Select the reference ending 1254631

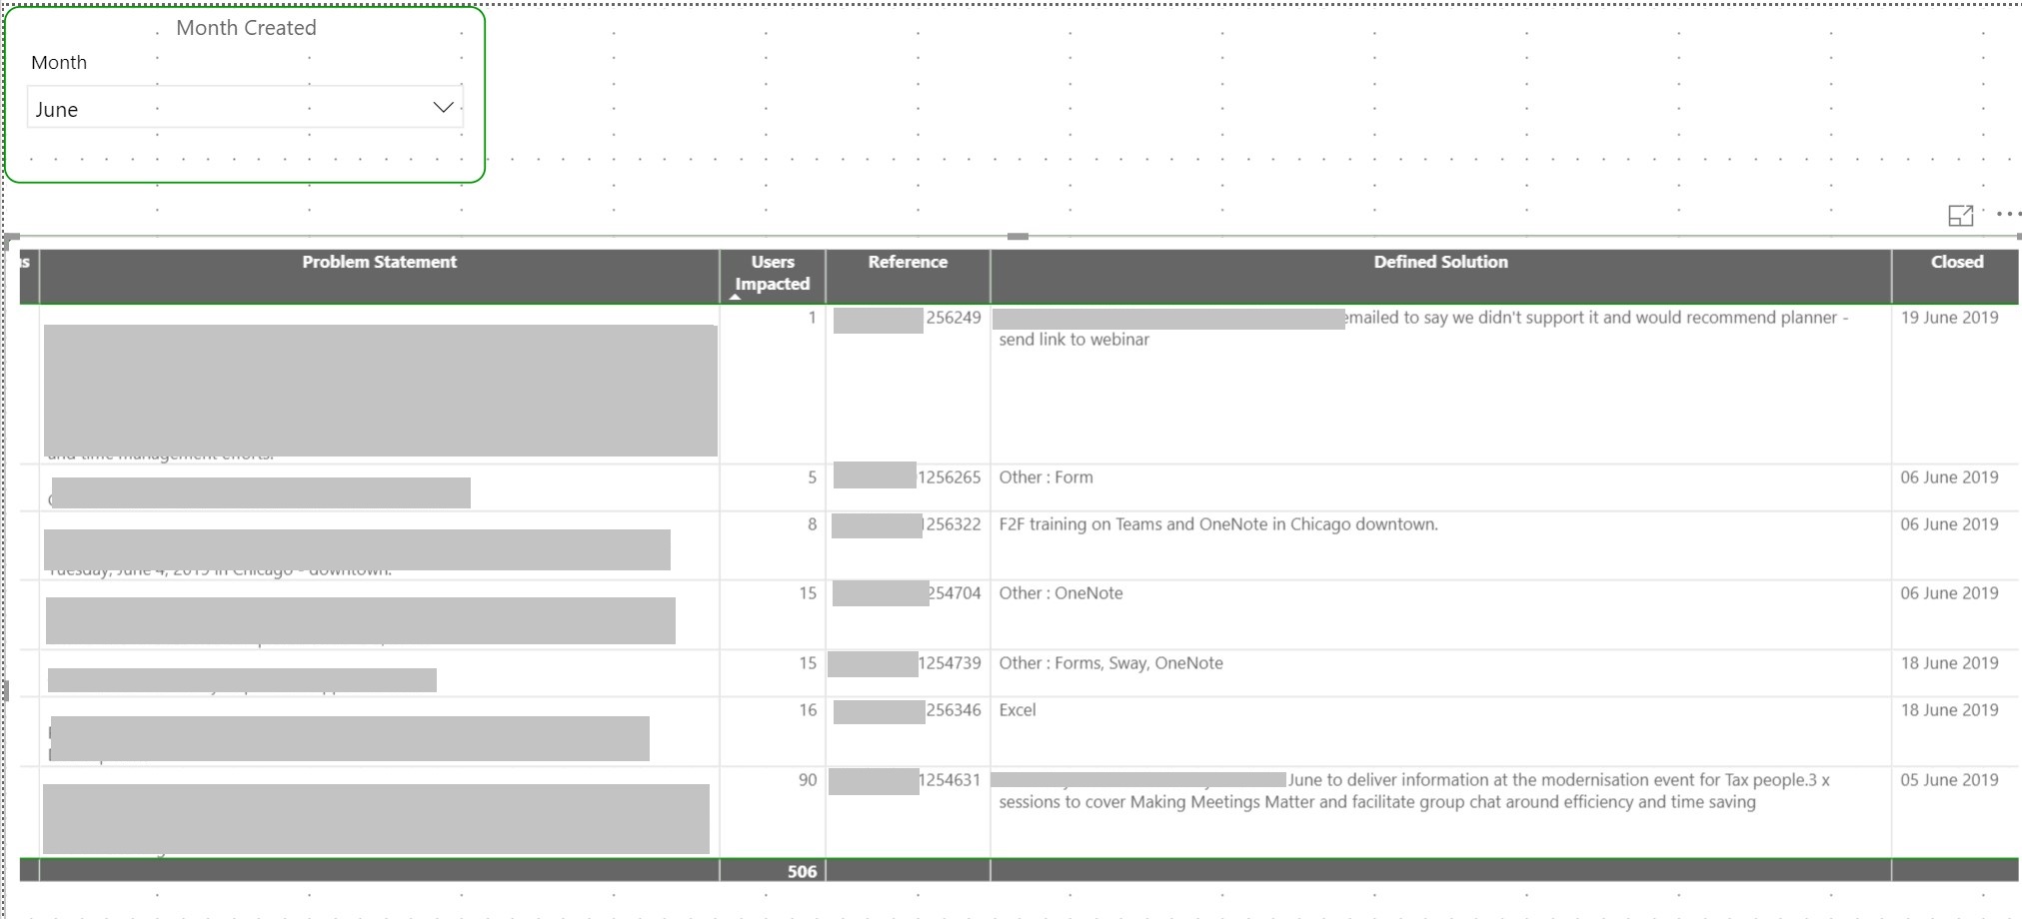949,780
